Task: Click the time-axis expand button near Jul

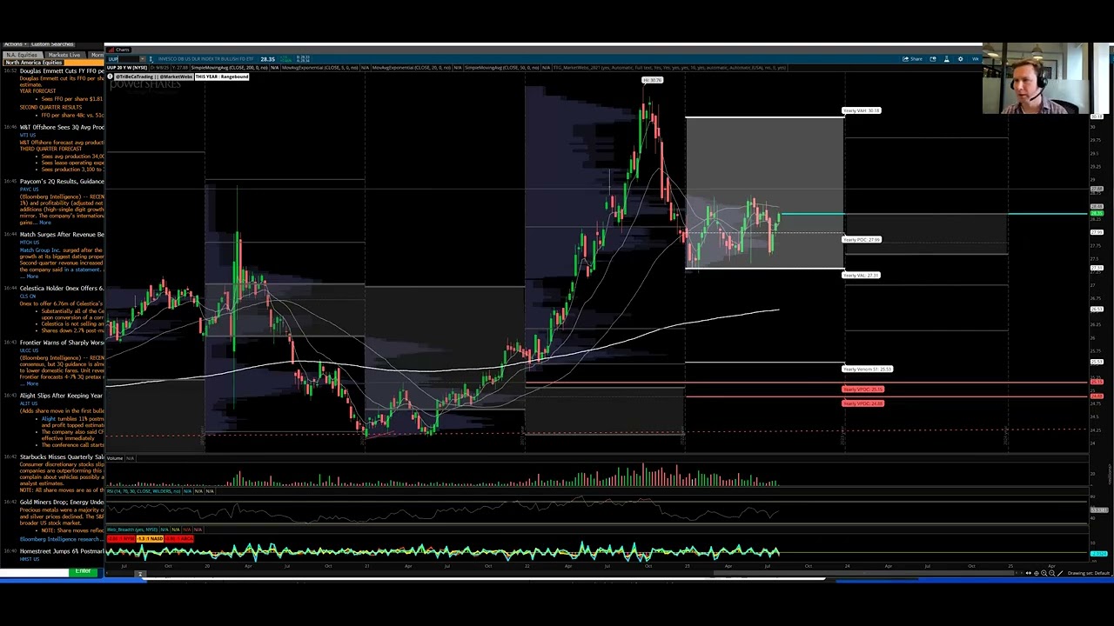Action: (x=139, y=574)
